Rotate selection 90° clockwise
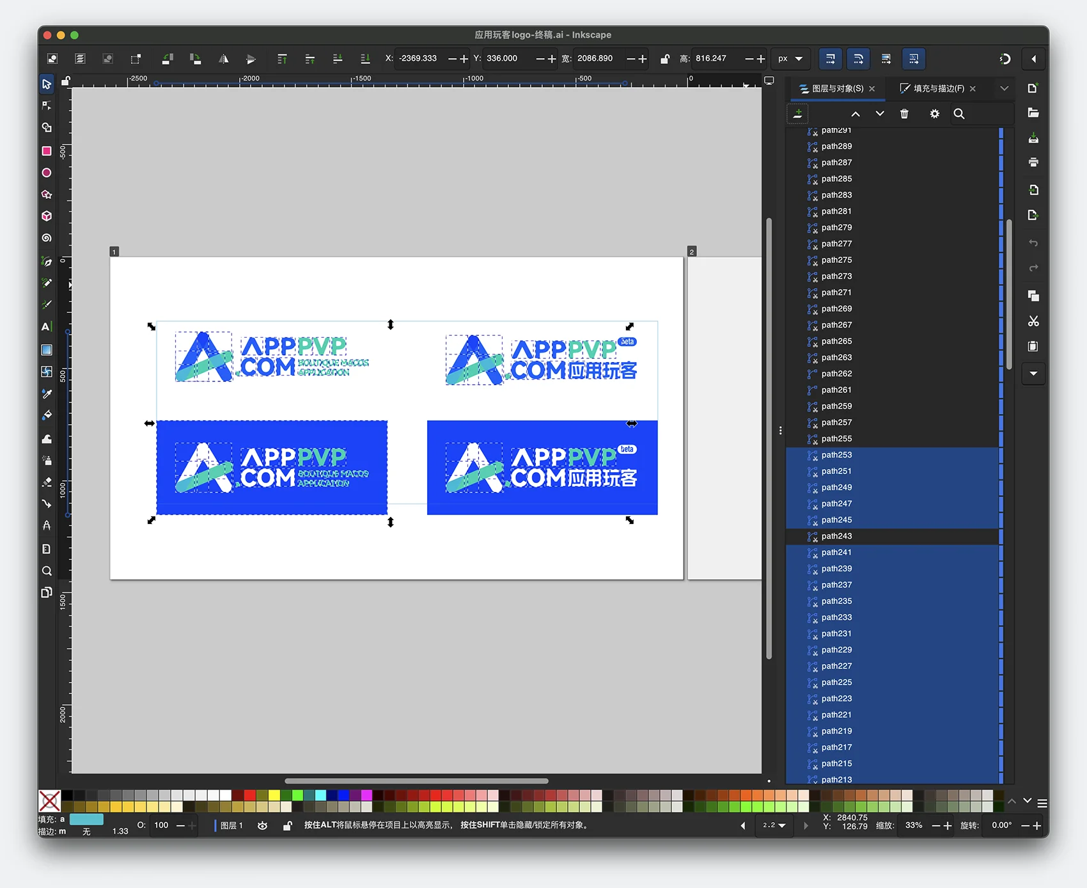1087x888 pixels. 196,59
